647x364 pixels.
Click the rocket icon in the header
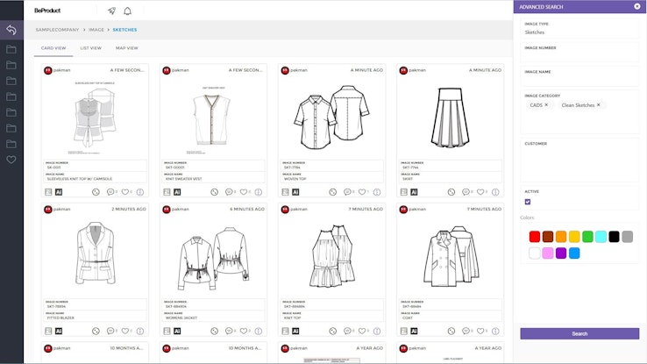click(111, 11)
